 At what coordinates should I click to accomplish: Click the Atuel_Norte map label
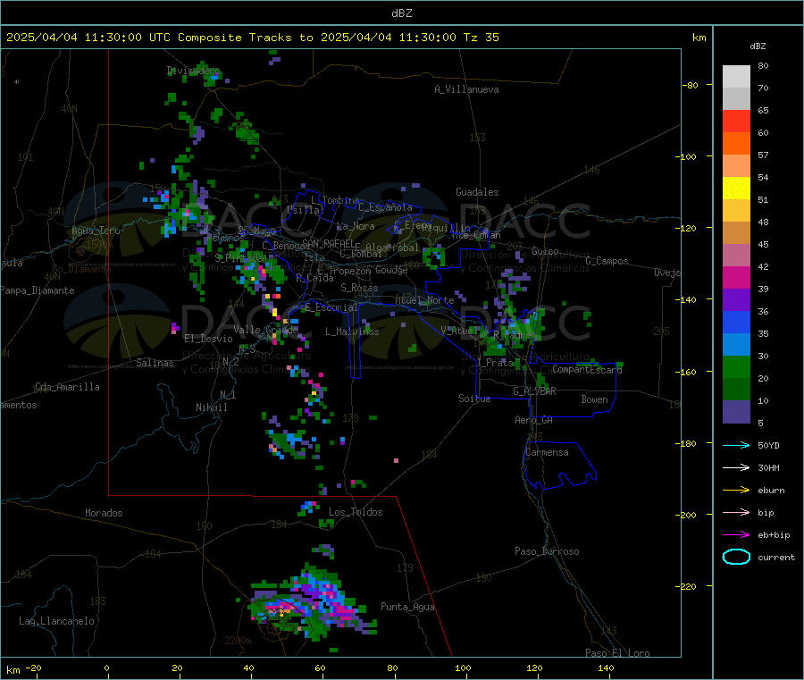click(x=424, y=300)
